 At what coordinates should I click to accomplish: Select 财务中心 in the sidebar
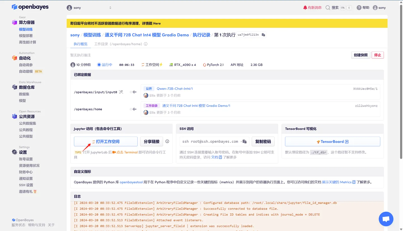click(26, 172)
